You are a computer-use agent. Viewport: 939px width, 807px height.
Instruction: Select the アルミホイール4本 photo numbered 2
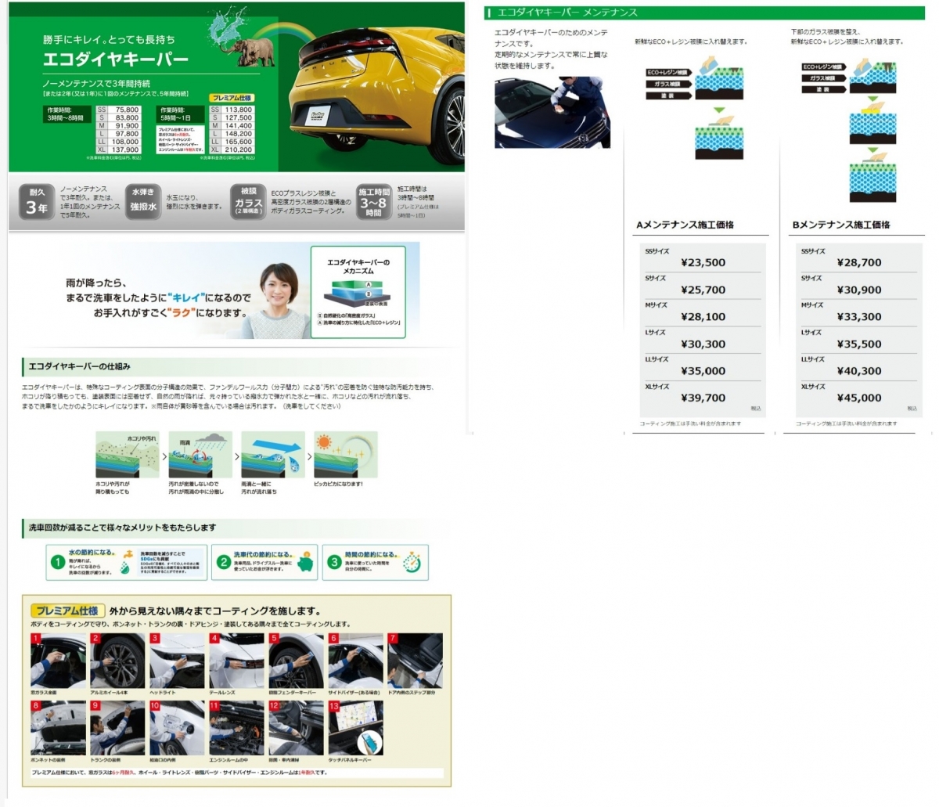[x=117, y=661]
